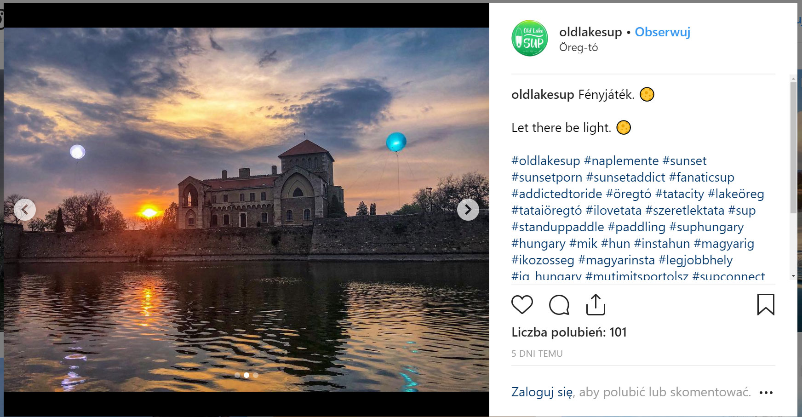802x417 pixels.
Task: Open the #suphungary hashtag
Action: click(706, 227)
